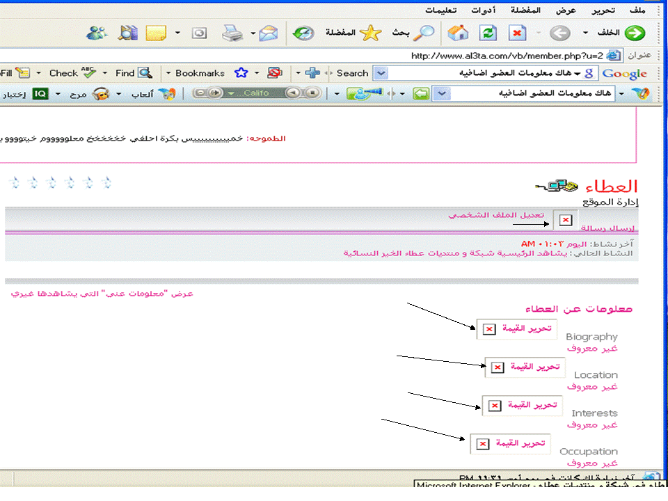668x501 pixels.
Task: Open the Search magnifier in the toolbar
Action: click(424, 33)
